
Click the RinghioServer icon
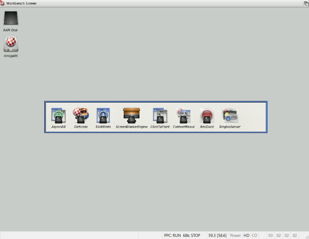click(x=230, y=116)
